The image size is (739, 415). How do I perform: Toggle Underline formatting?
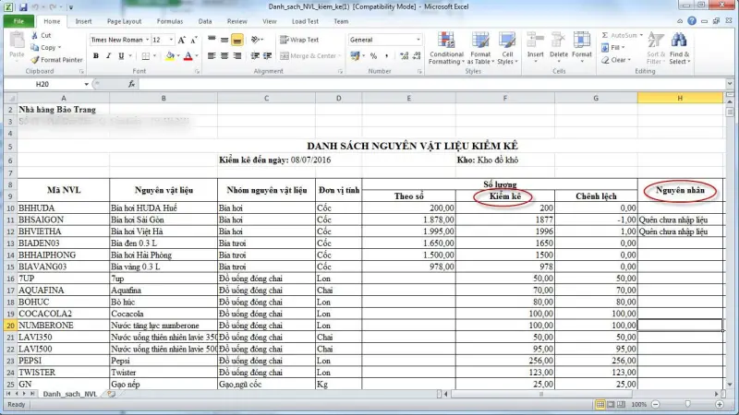point(121,56)
